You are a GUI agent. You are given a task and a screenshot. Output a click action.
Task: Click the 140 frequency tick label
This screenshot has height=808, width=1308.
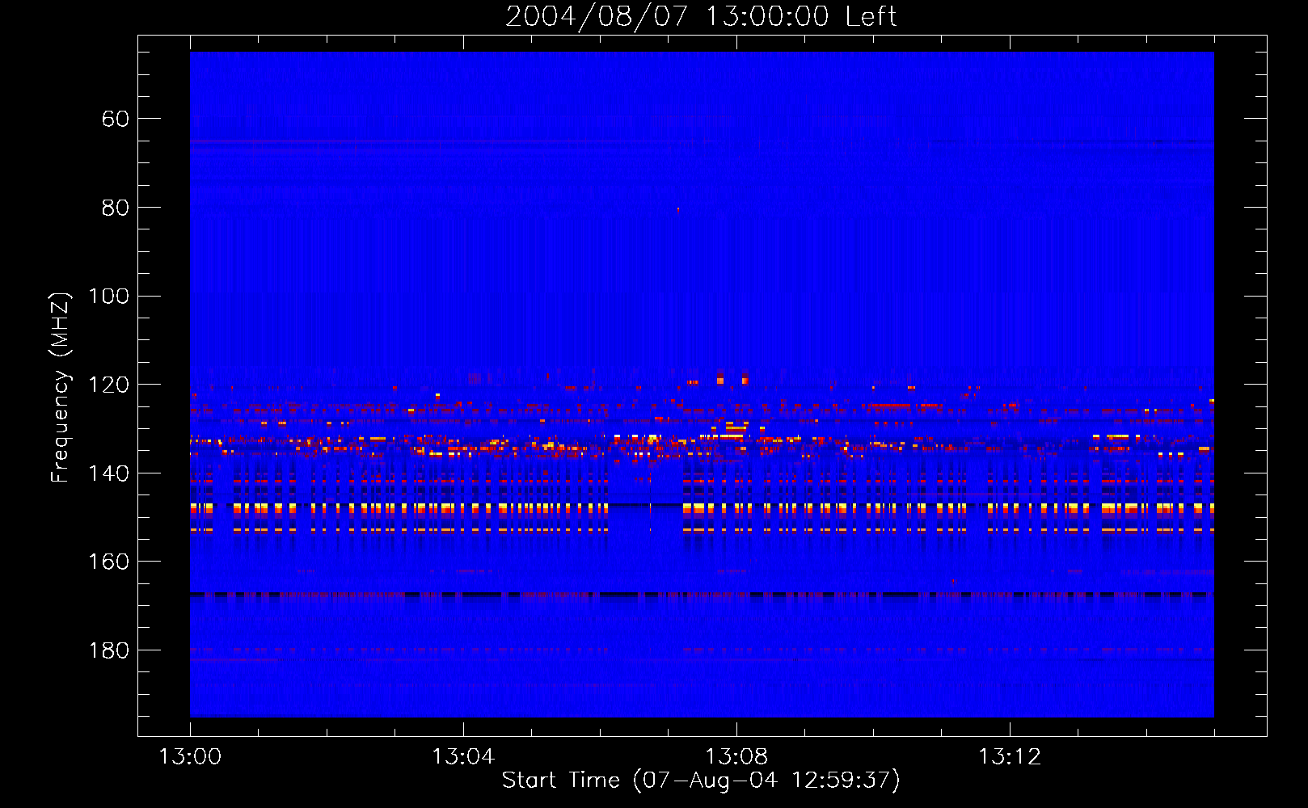[x=108, y=473]
